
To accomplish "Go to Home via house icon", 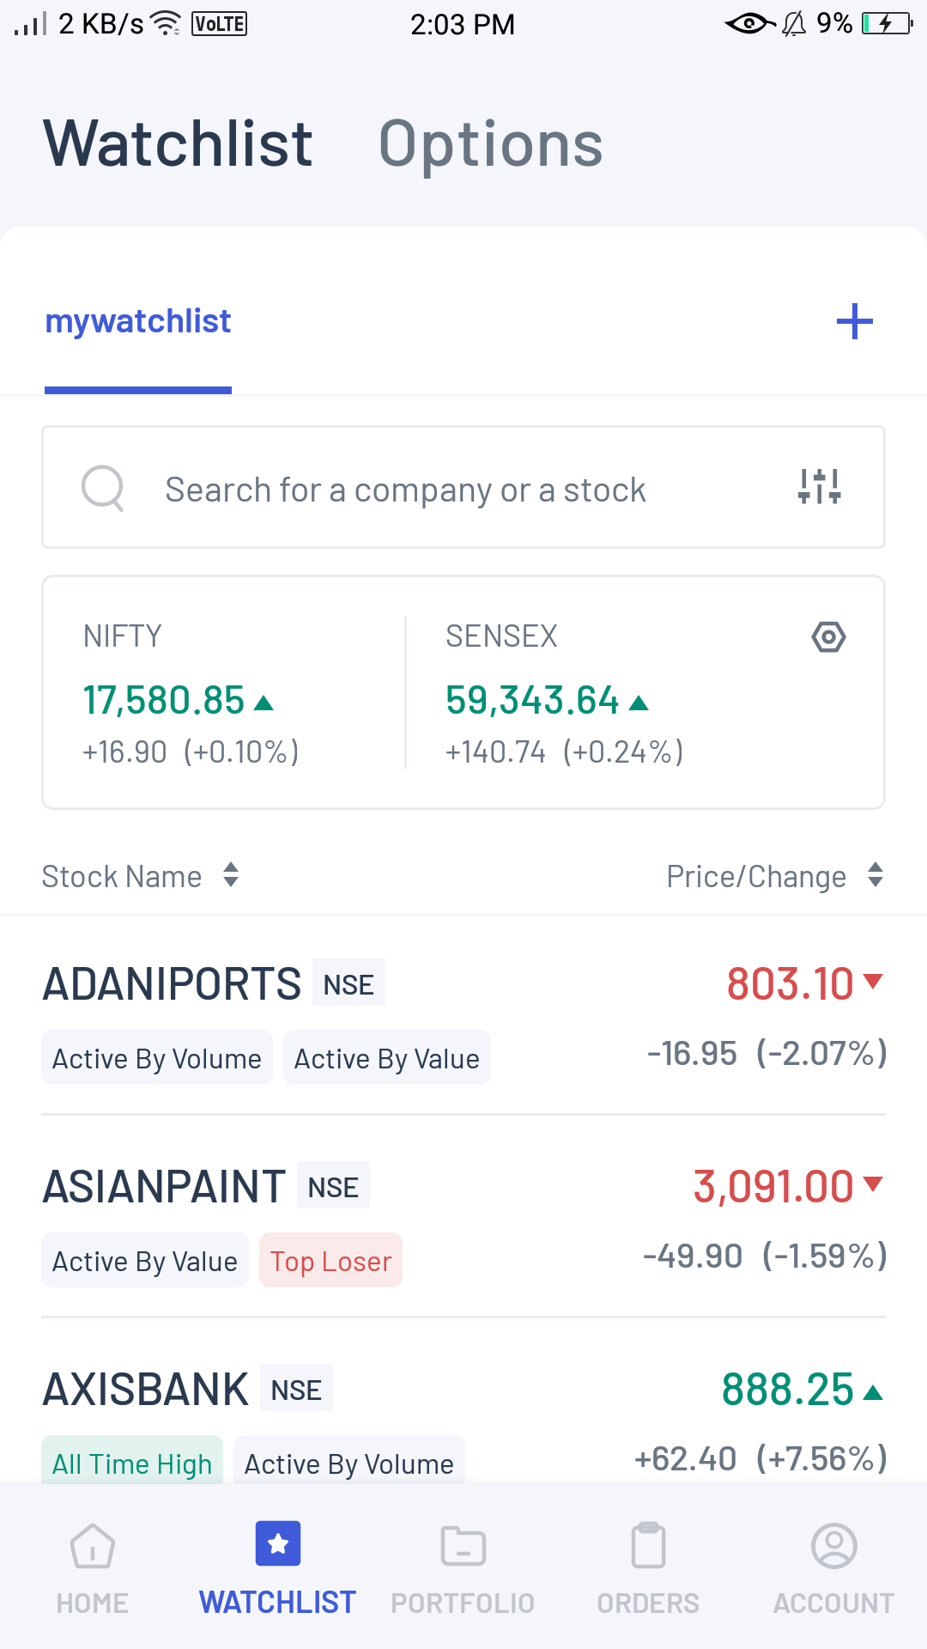I will 93,1546.
